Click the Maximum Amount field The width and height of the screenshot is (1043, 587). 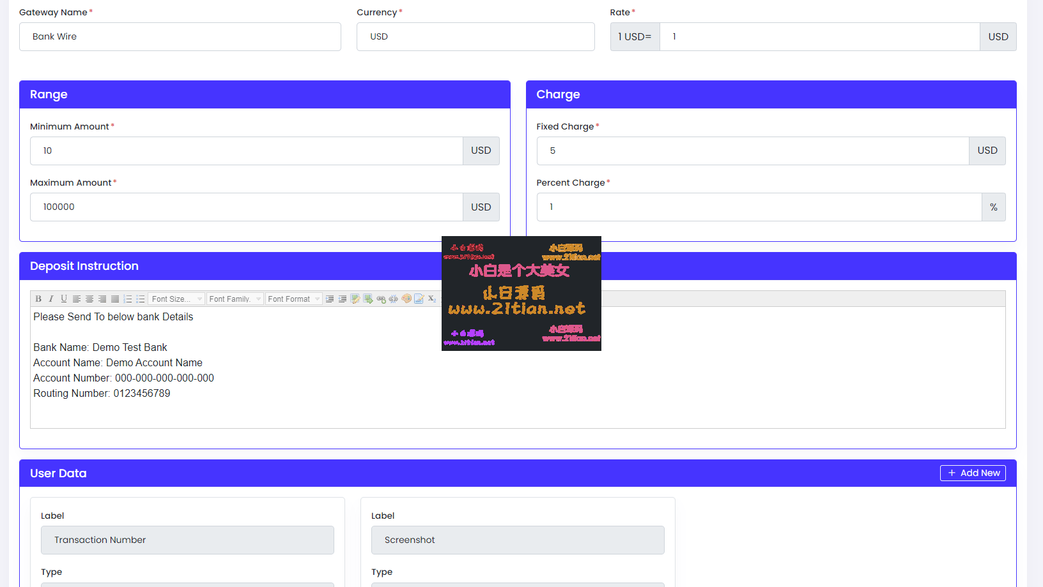coord(247,207)
